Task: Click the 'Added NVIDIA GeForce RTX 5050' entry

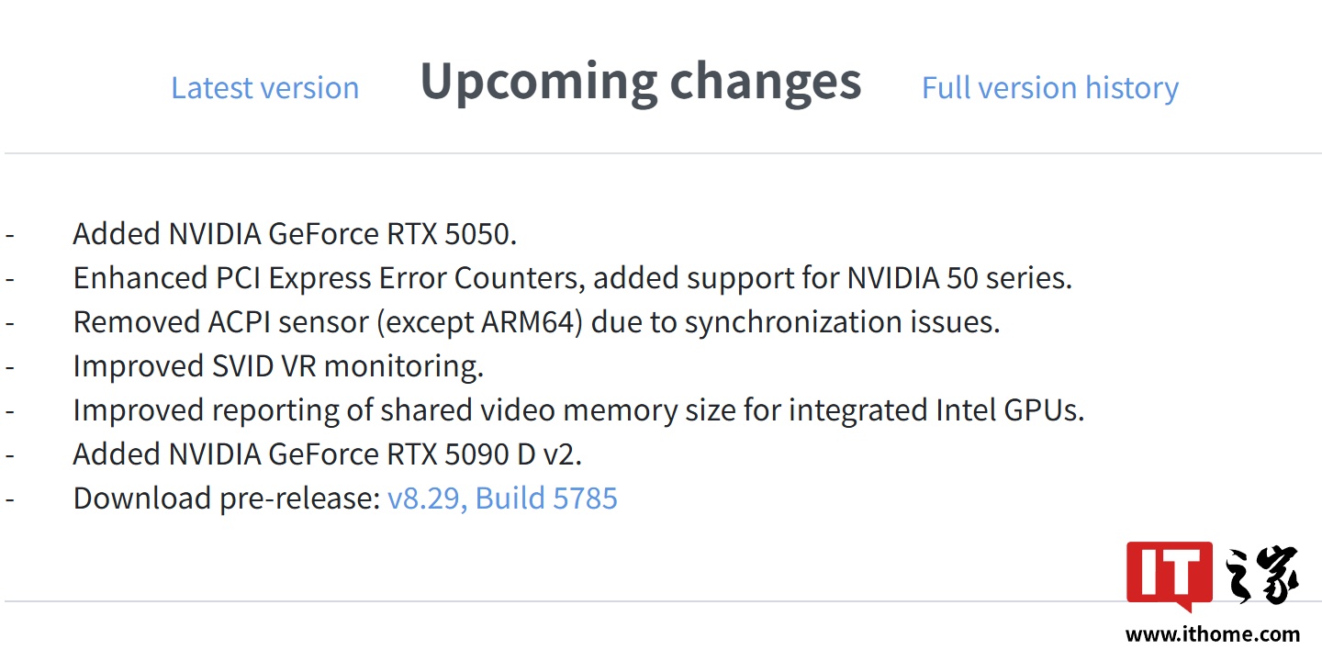Action: [295, 234]
